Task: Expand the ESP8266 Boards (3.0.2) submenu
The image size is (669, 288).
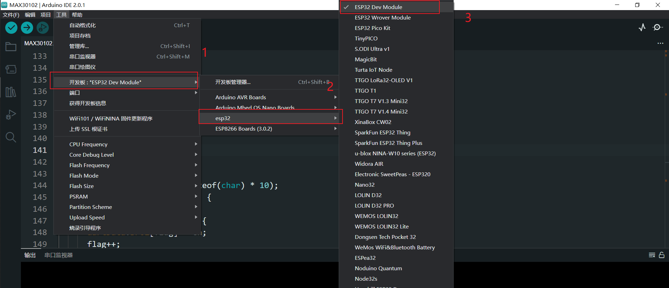Action: pos(269,129)
